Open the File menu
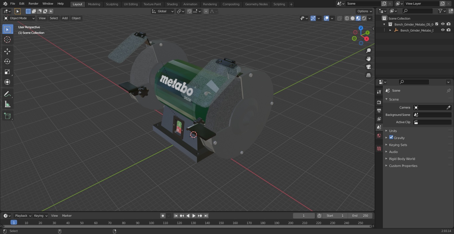The width and height of the screenshot is (454, 234). 13,4
